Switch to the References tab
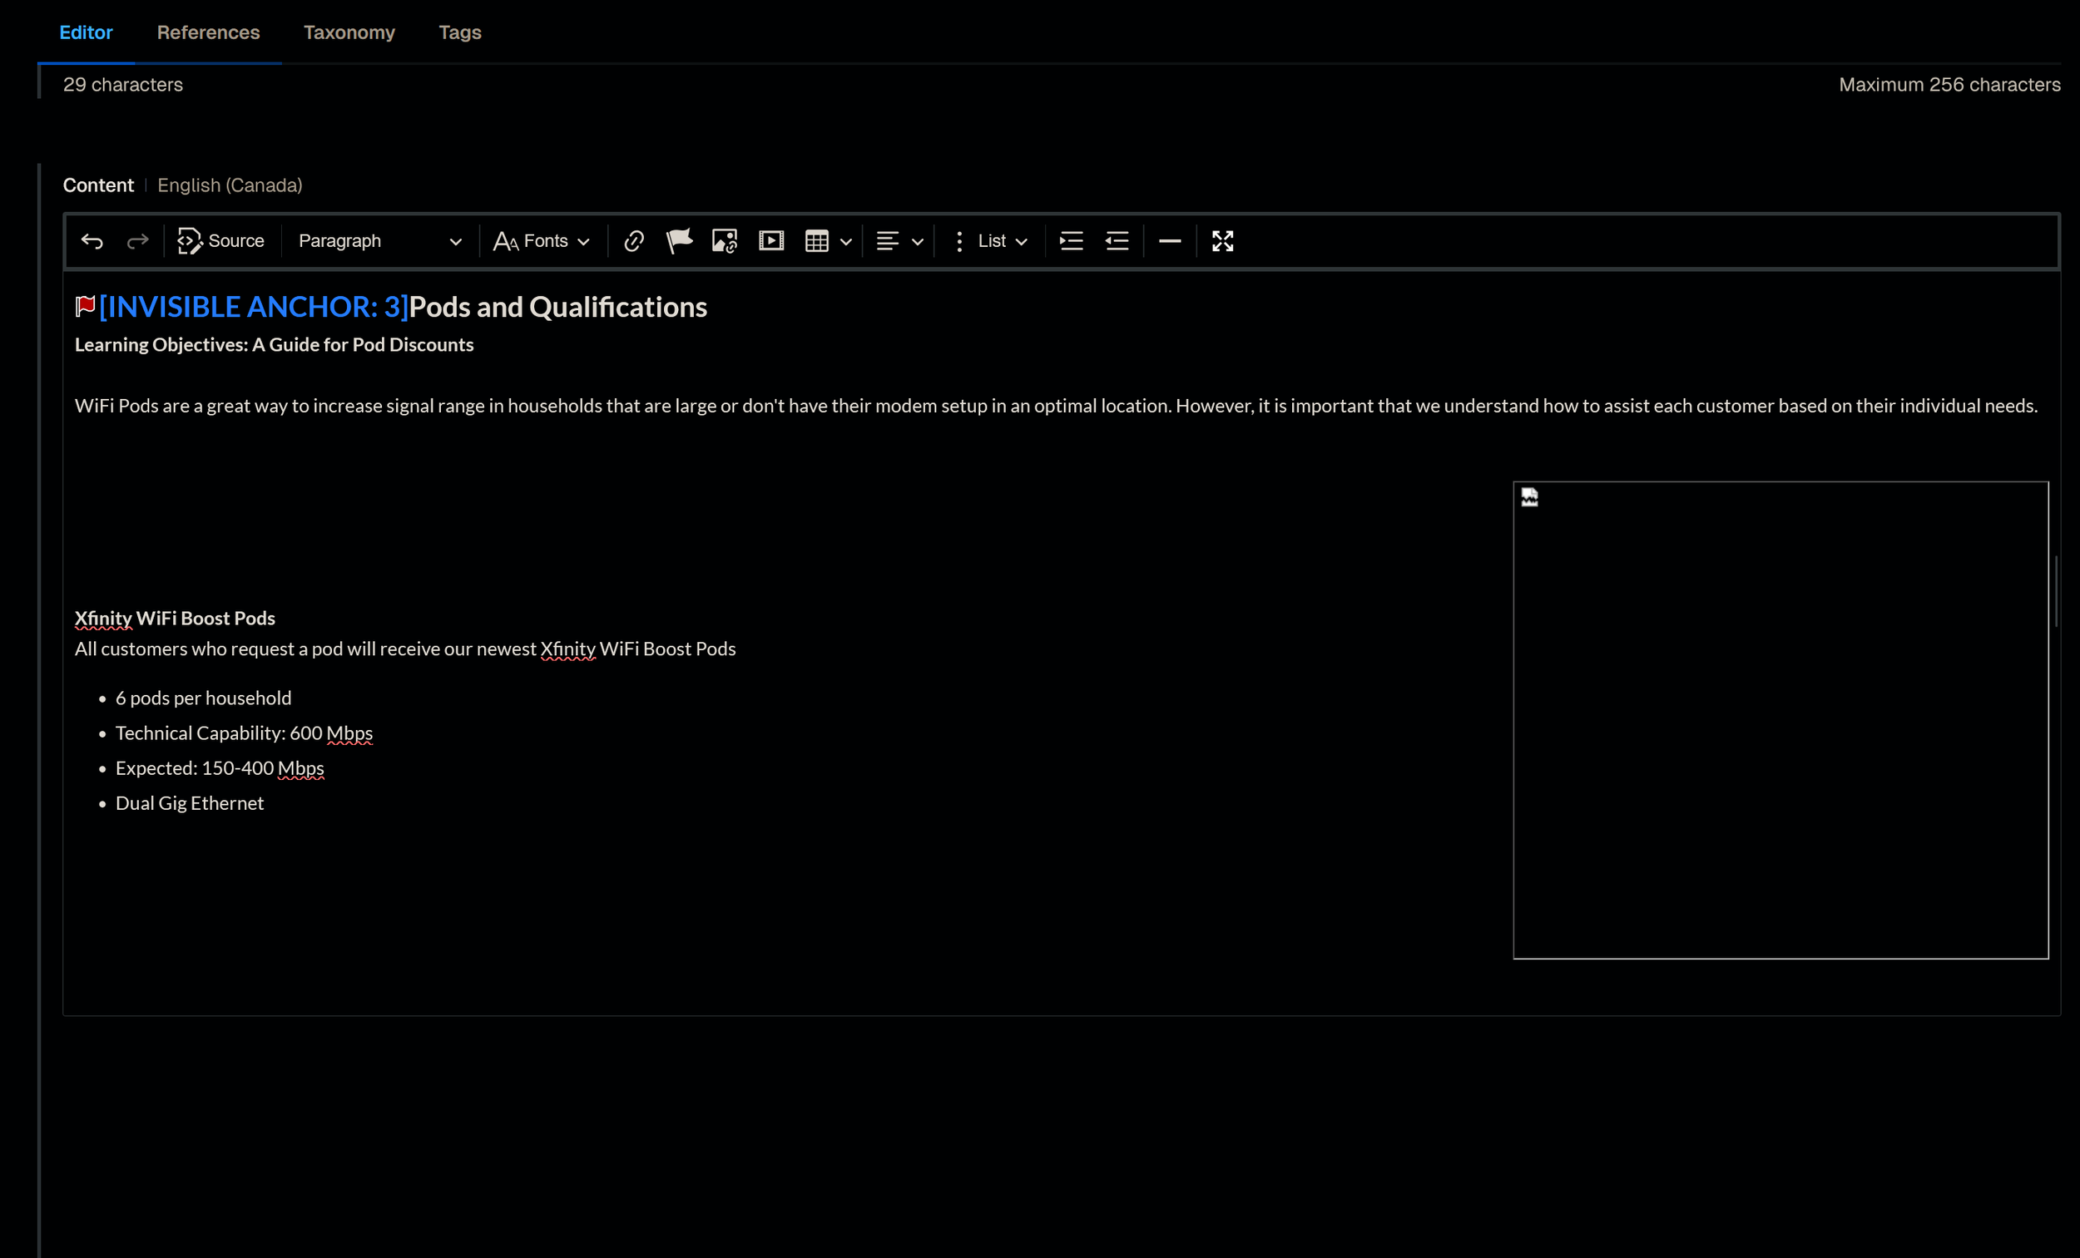Viewport: 2080px width, 1258px height. [208, 32]
